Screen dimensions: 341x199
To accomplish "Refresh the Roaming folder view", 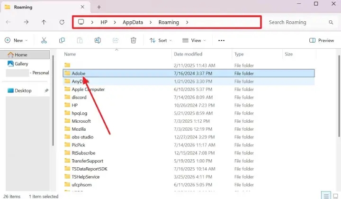I will (62, 22).
